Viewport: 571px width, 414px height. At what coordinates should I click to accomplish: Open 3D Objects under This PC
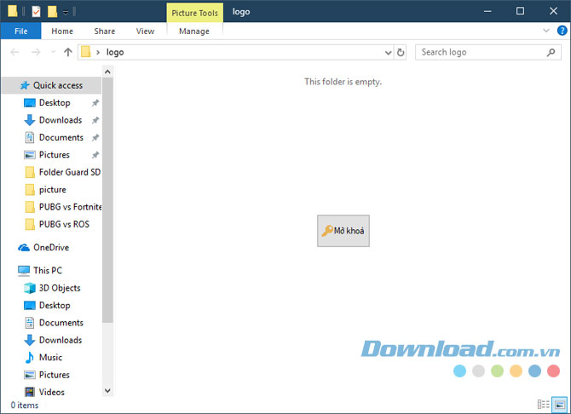tap(59, 288)
